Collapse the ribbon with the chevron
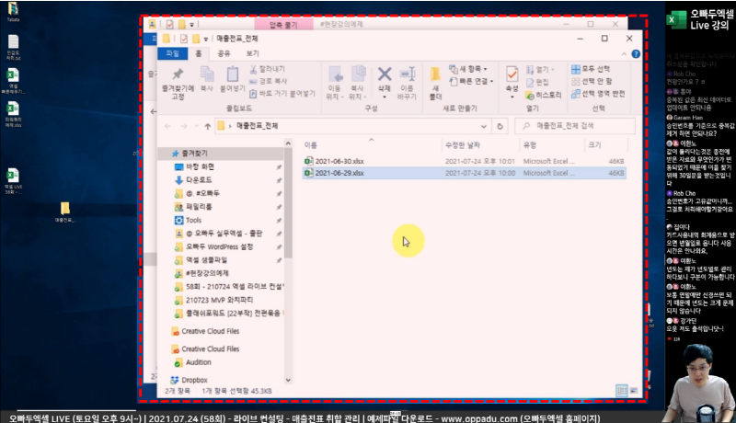The height and width of the screenshot is (423, 736). click(x=624, y=54)
